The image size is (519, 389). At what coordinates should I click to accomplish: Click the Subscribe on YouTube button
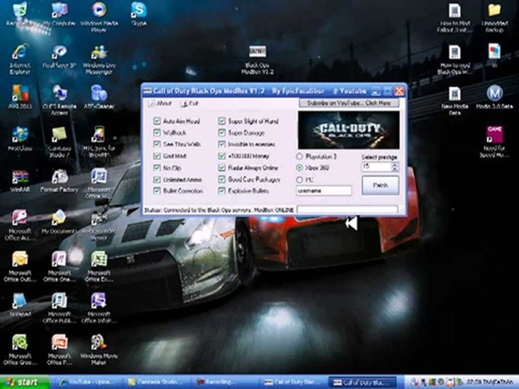point(349,103)
